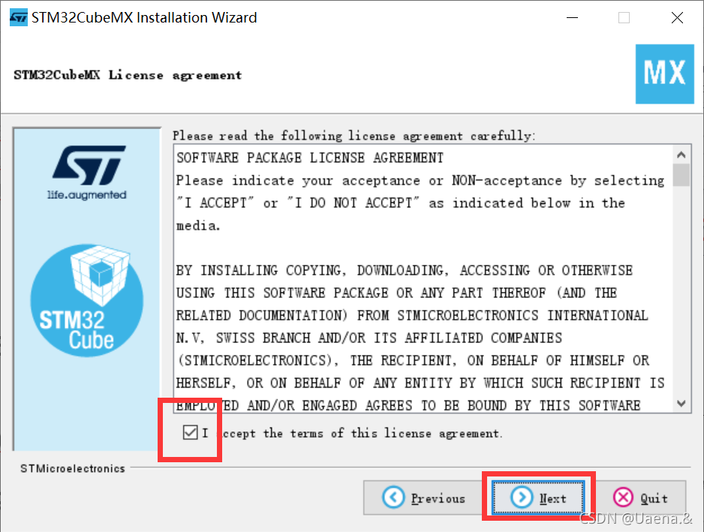Screen dimensions: 704x532
Task: Click the ST life.augmented logo
Action: click(x=88, y=173)
